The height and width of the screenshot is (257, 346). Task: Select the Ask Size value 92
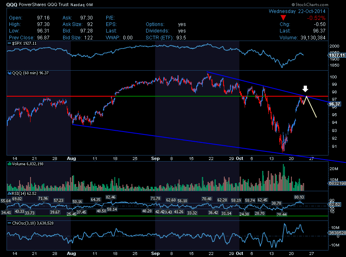[x=90, y=24]
